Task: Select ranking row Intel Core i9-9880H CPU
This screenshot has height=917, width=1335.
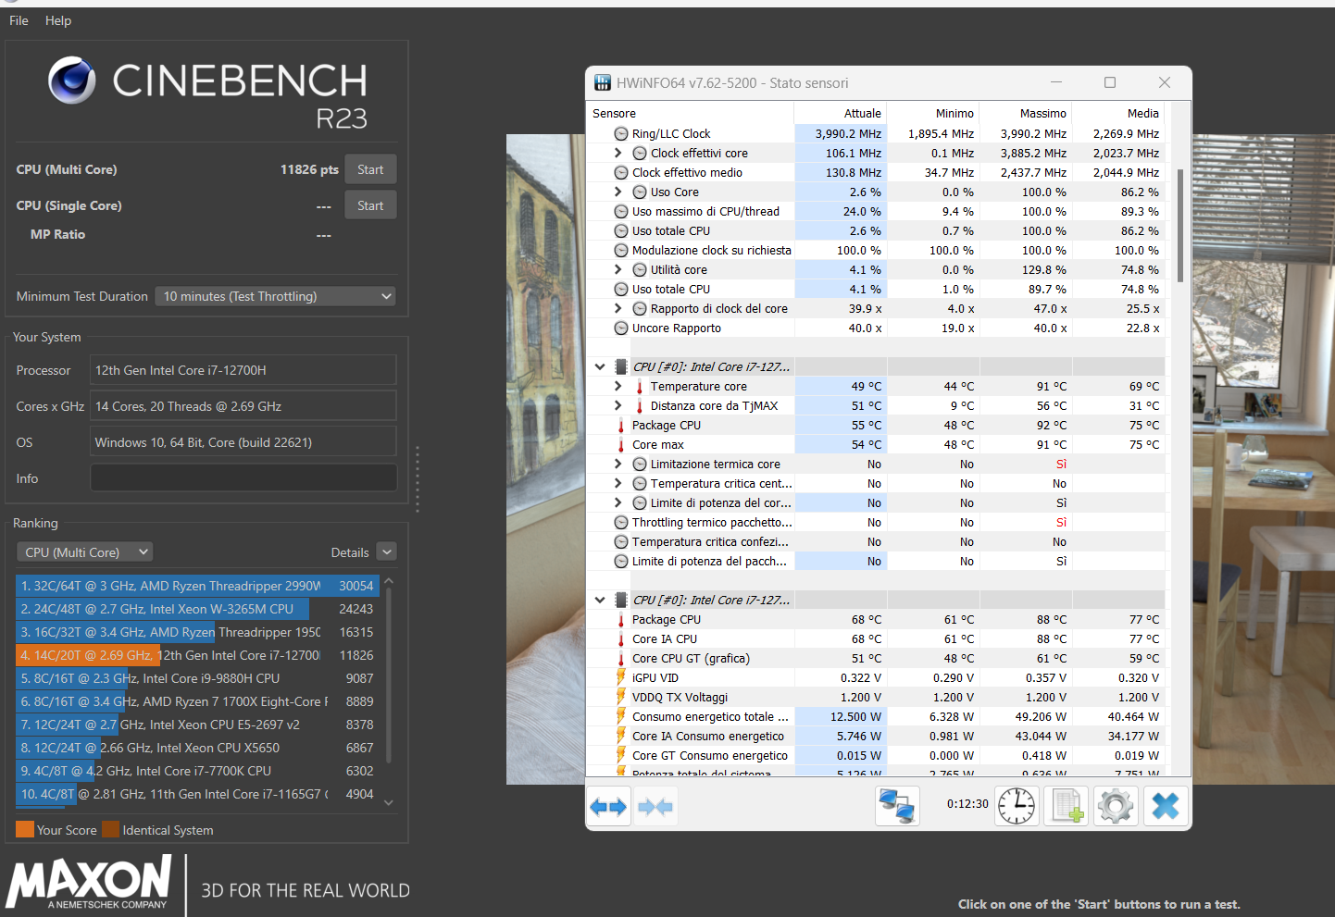Action: pos(197,678)
